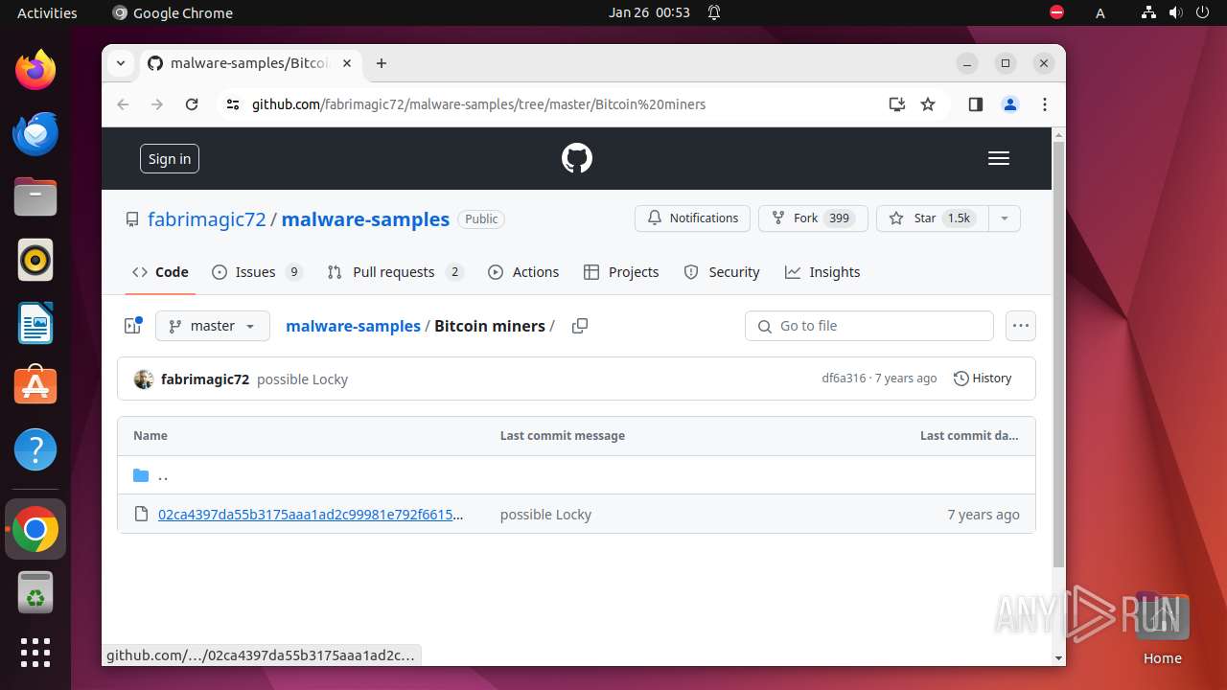Viewport: 1227px width, 690px height.
Task: Click the page vertical scrollbar
Action: pyautogui.click(x=1058, y=355)
